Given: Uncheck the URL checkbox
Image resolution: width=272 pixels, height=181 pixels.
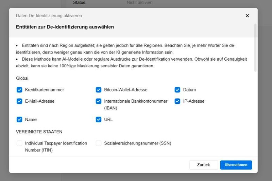Looking at the screenshot, I should click(x=99, y=119).
